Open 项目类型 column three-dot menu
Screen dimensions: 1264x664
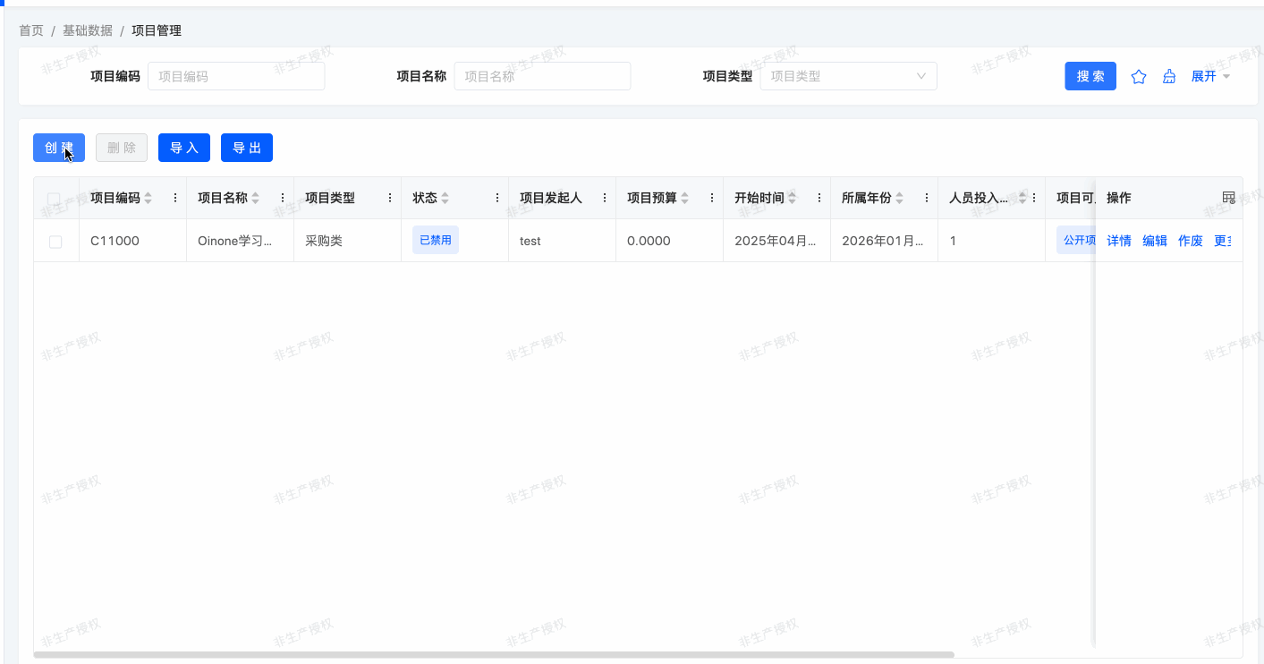point(390,198)
